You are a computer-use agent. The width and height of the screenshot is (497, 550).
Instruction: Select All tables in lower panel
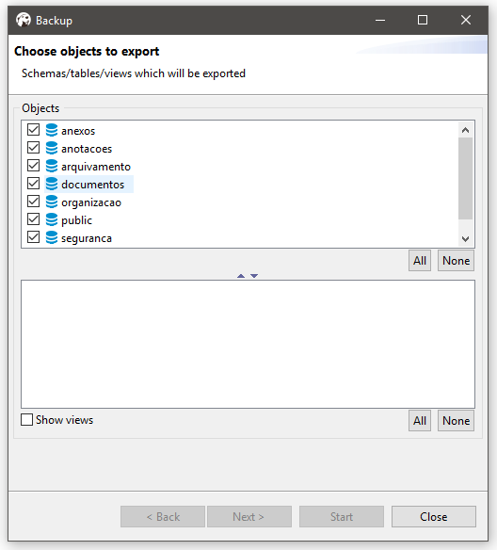click(420, 421)
